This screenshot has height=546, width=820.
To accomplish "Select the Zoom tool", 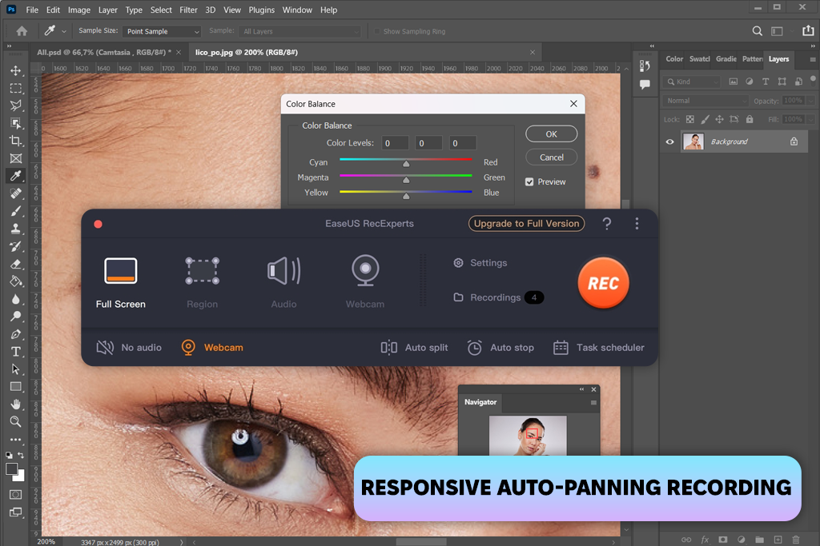I will click(x=16, y=422).
